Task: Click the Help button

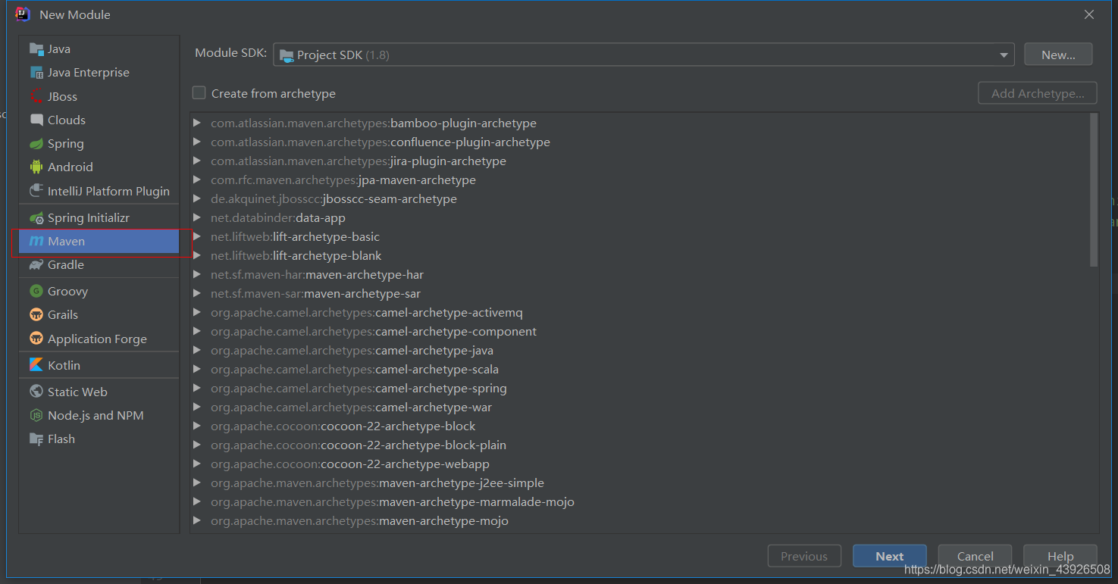Action: tap(1060, 556)
